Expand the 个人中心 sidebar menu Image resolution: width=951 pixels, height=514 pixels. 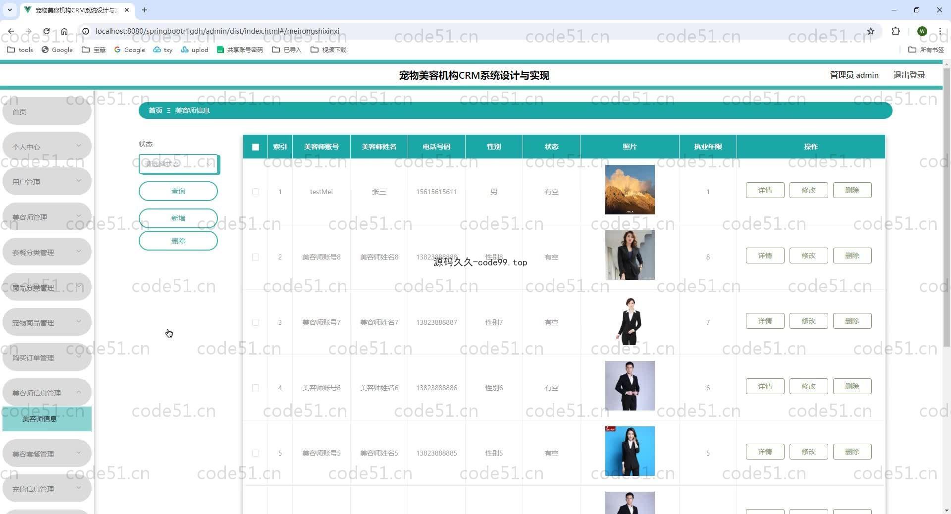point(47,147)
